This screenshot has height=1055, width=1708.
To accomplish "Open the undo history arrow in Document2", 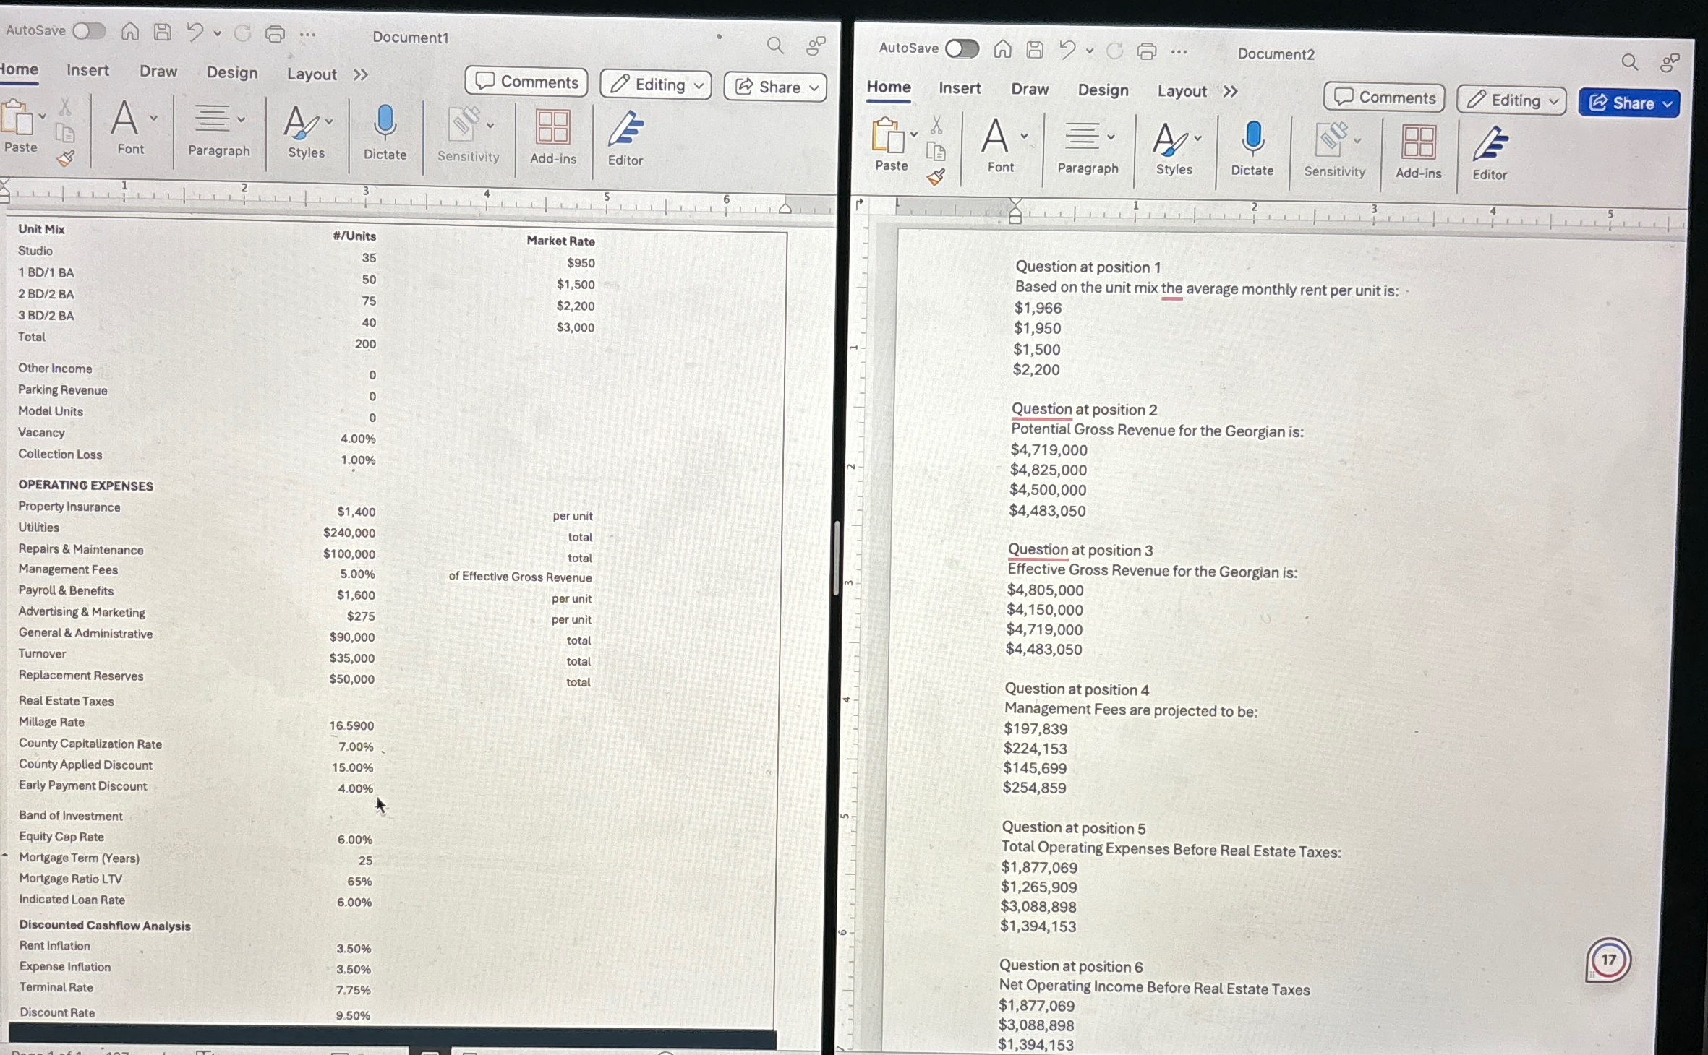I will coord(1090,51).
